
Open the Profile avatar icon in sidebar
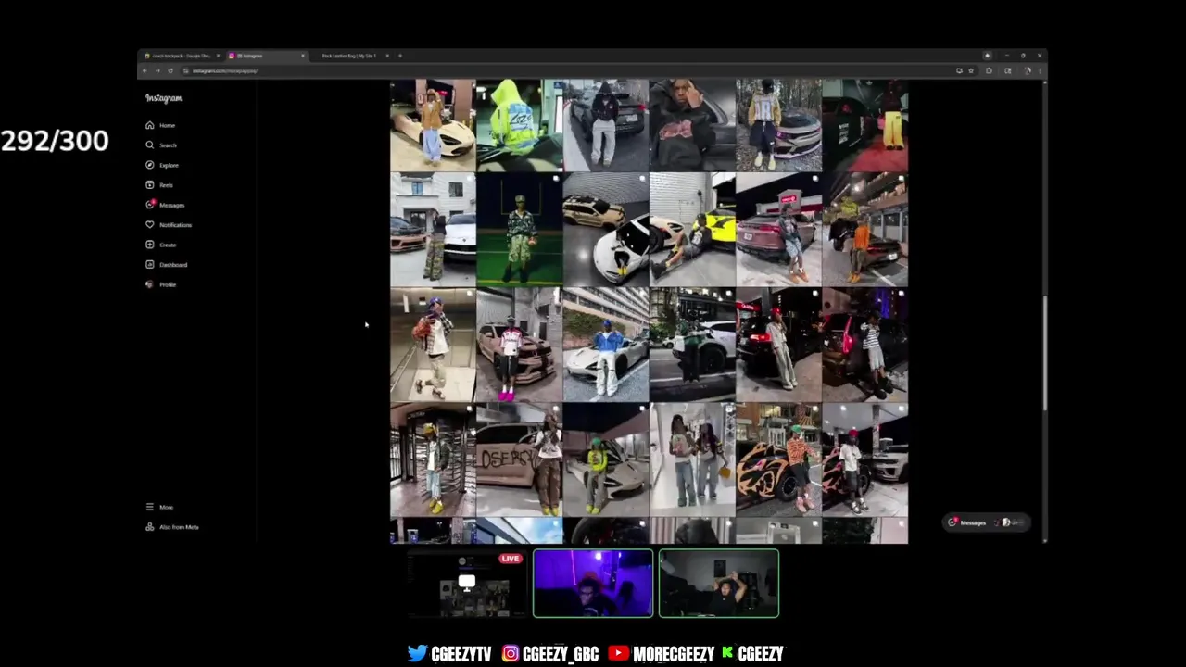[149, 284]
